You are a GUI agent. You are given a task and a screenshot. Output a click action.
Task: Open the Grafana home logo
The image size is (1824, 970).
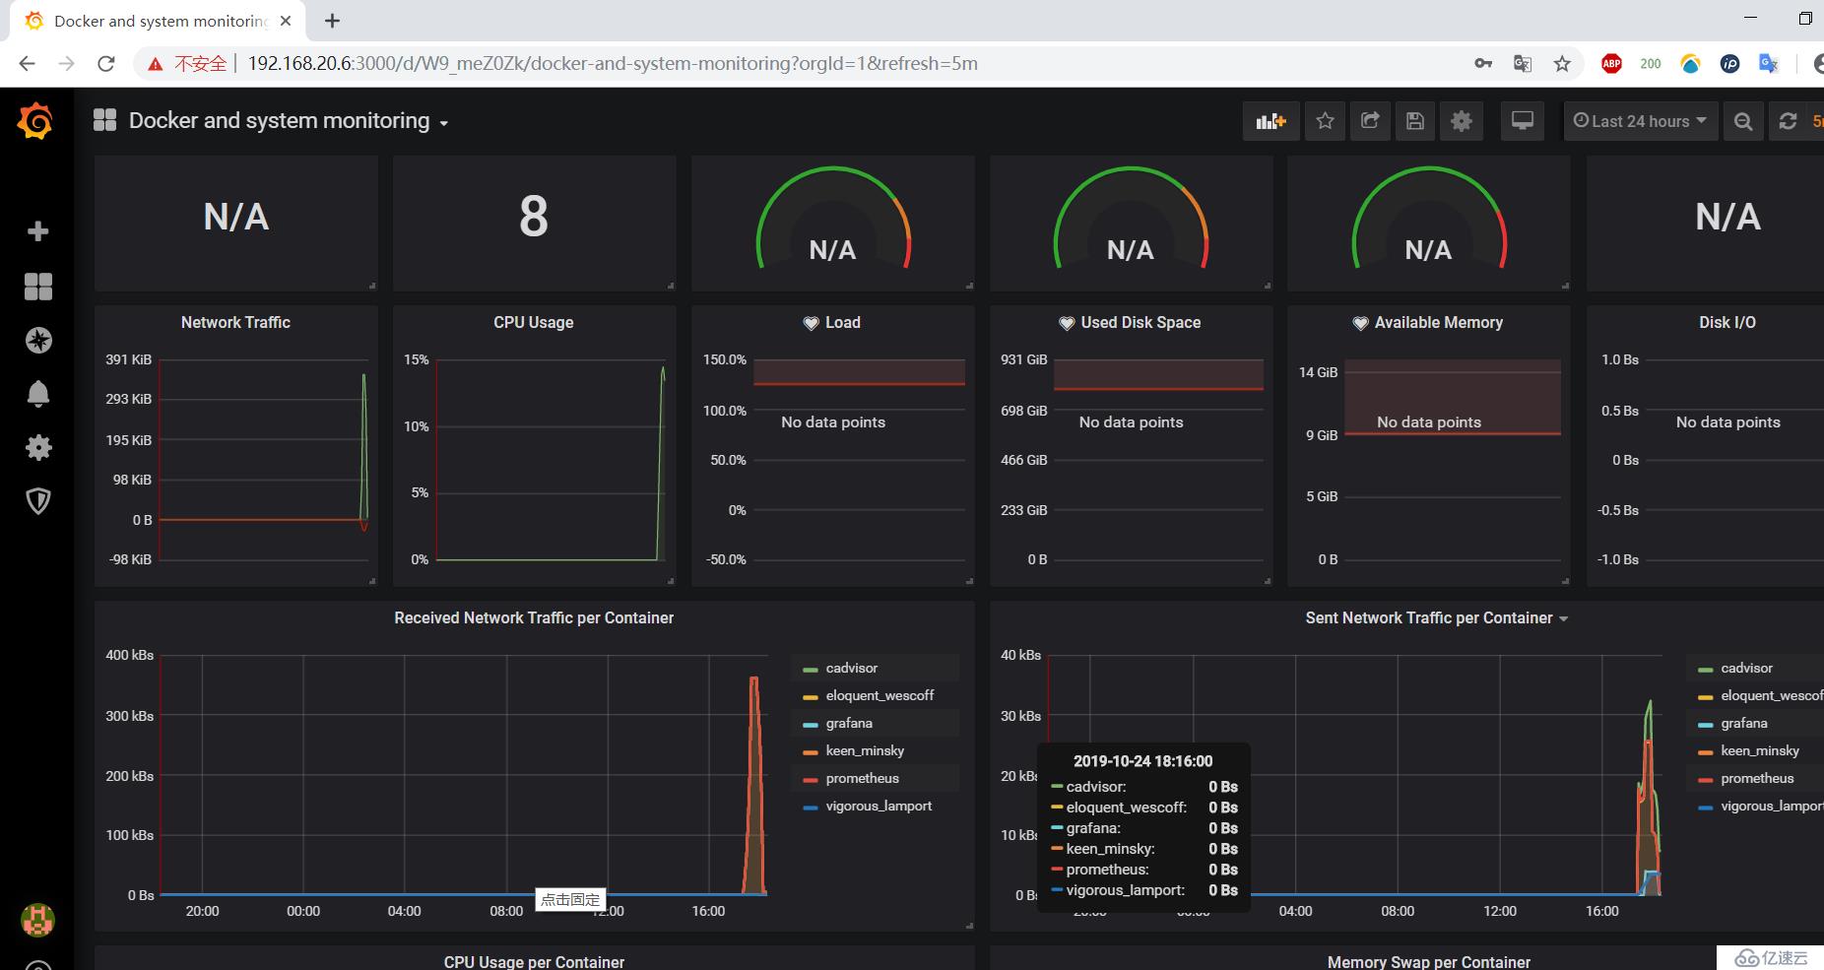(x=35, y=121)
